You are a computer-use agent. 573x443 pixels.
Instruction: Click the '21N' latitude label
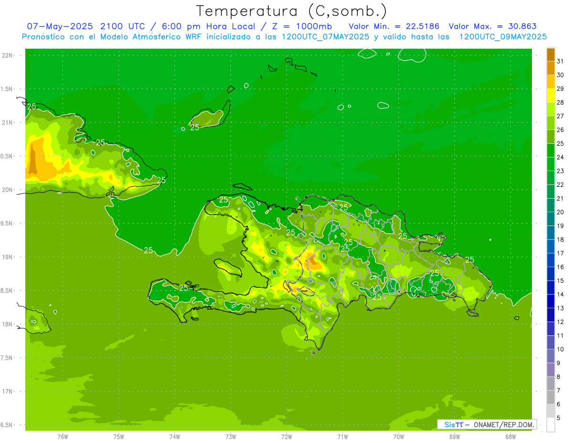coord(7,122)
